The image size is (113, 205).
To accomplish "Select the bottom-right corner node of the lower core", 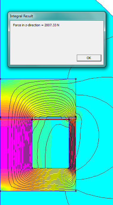I will click(76, 191).
